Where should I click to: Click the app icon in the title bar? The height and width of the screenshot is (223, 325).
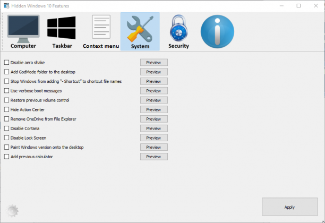tap(6, 6)
